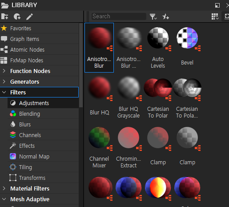Click the Transforms dashed box icon
Screen dimensions: 229x207
pyautogui.click(x=13, y=178)
